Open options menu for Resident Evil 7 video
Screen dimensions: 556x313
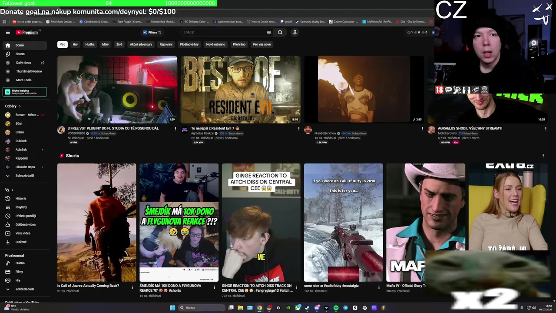tap(299, 129)
